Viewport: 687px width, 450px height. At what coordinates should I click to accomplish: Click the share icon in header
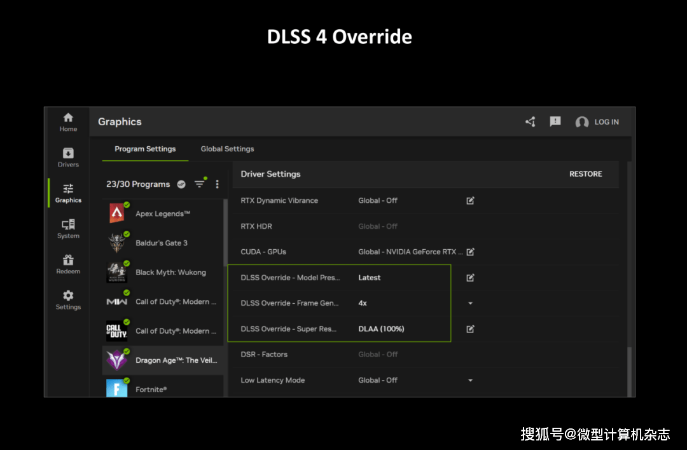(x=531, y=121)
